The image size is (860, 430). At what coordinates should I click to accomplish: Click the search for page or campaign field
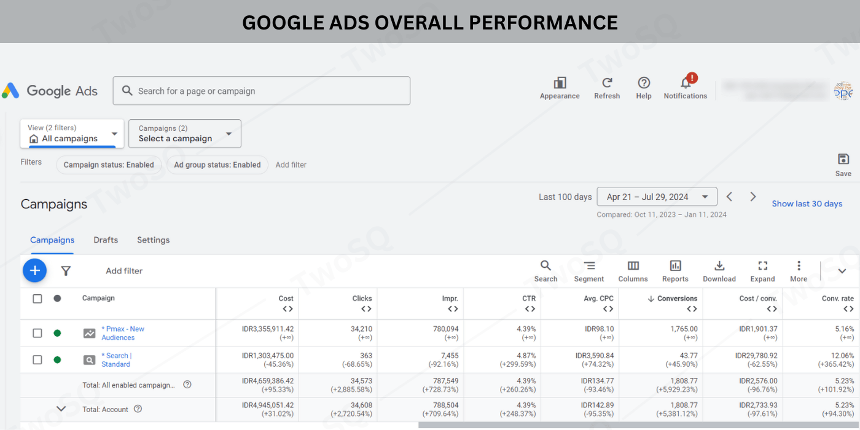(261, 91)
